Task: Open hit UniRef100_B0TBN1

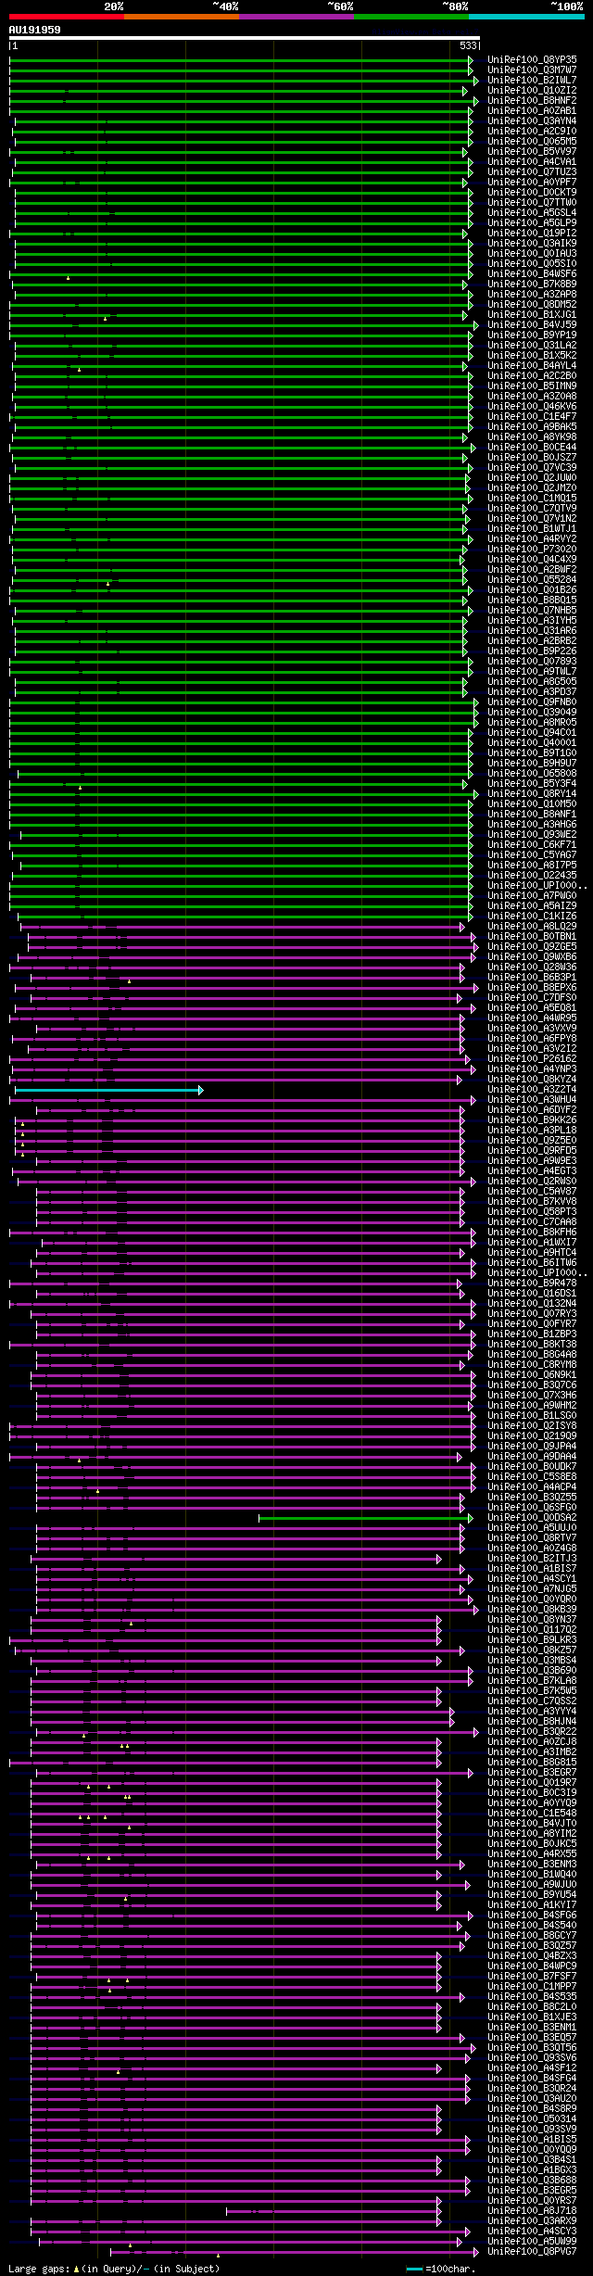Action: (x=532, y=937)
